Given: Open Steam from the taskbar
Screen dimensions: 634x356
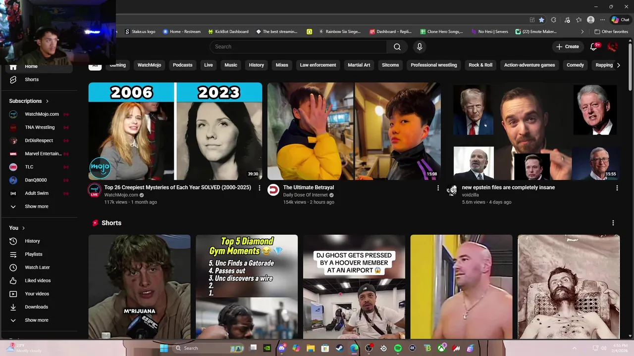Looking at the screenshot, I should click(x=340, y=348).
